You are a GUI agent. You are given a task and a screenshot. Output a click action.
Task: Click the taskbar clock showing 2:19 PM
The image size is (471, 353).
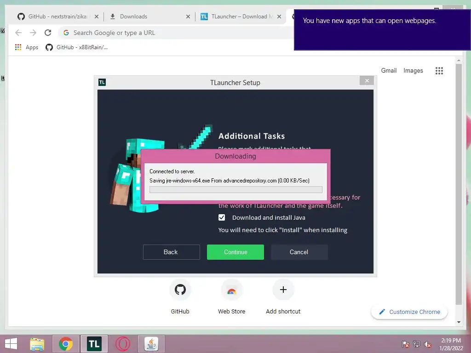tap(451, 344)
